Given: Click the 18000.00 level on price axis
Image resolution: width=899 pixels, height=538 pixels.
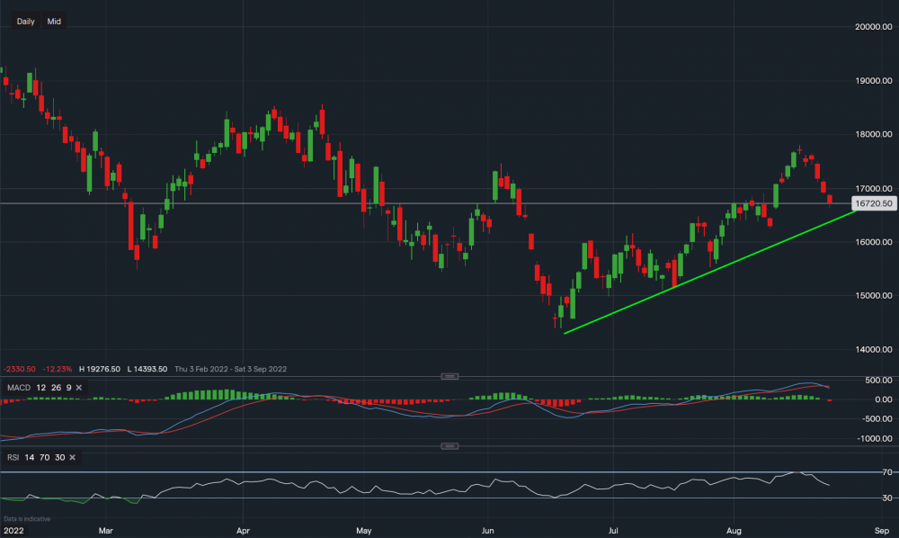Looking at the screenshot, I should [x=874, y=135].
